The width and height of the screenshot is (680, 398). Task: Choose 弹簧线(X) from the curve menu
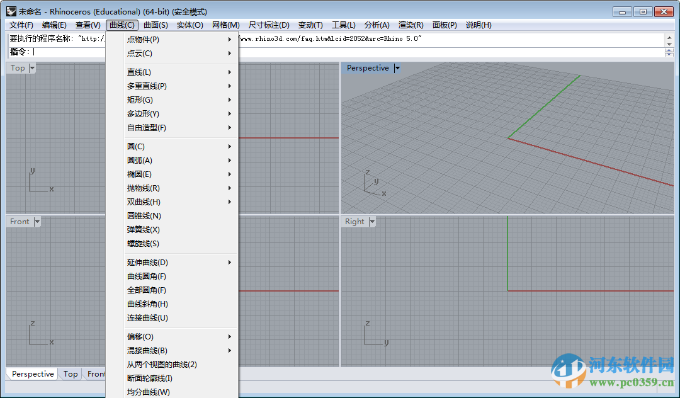coord(172,230)
